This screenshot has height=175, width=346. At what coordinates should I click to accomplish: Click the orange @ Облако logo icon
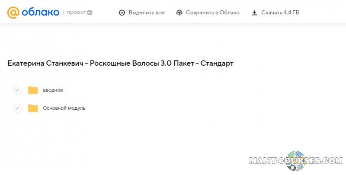coord(14,13)
